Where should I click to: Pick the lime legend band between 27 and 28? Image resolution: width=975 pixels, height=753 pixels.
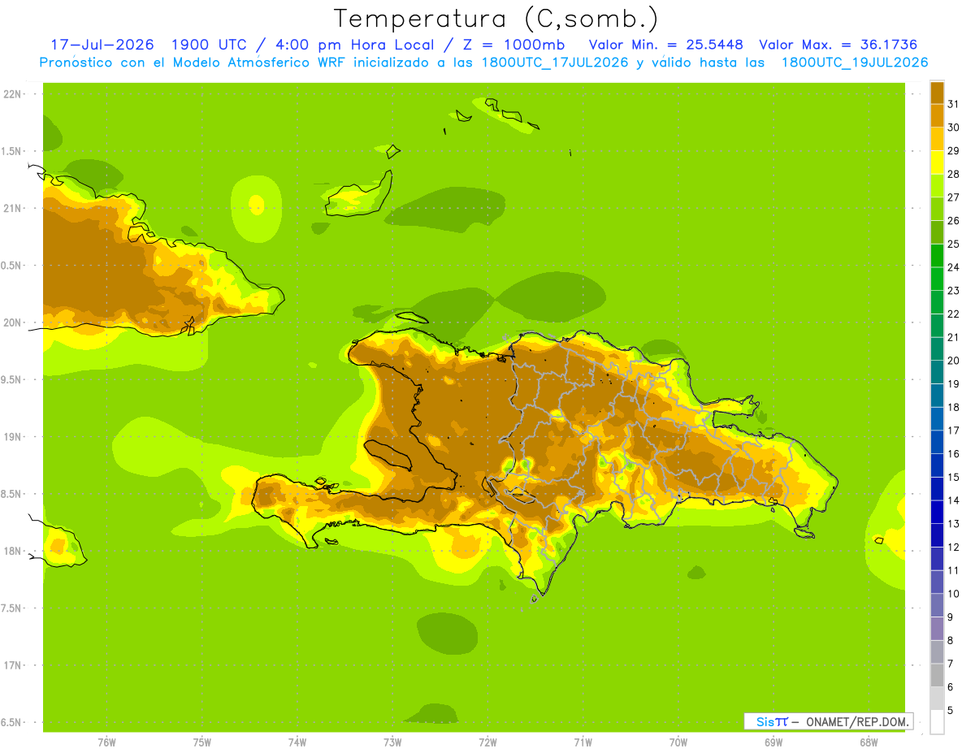coord(937,185)
